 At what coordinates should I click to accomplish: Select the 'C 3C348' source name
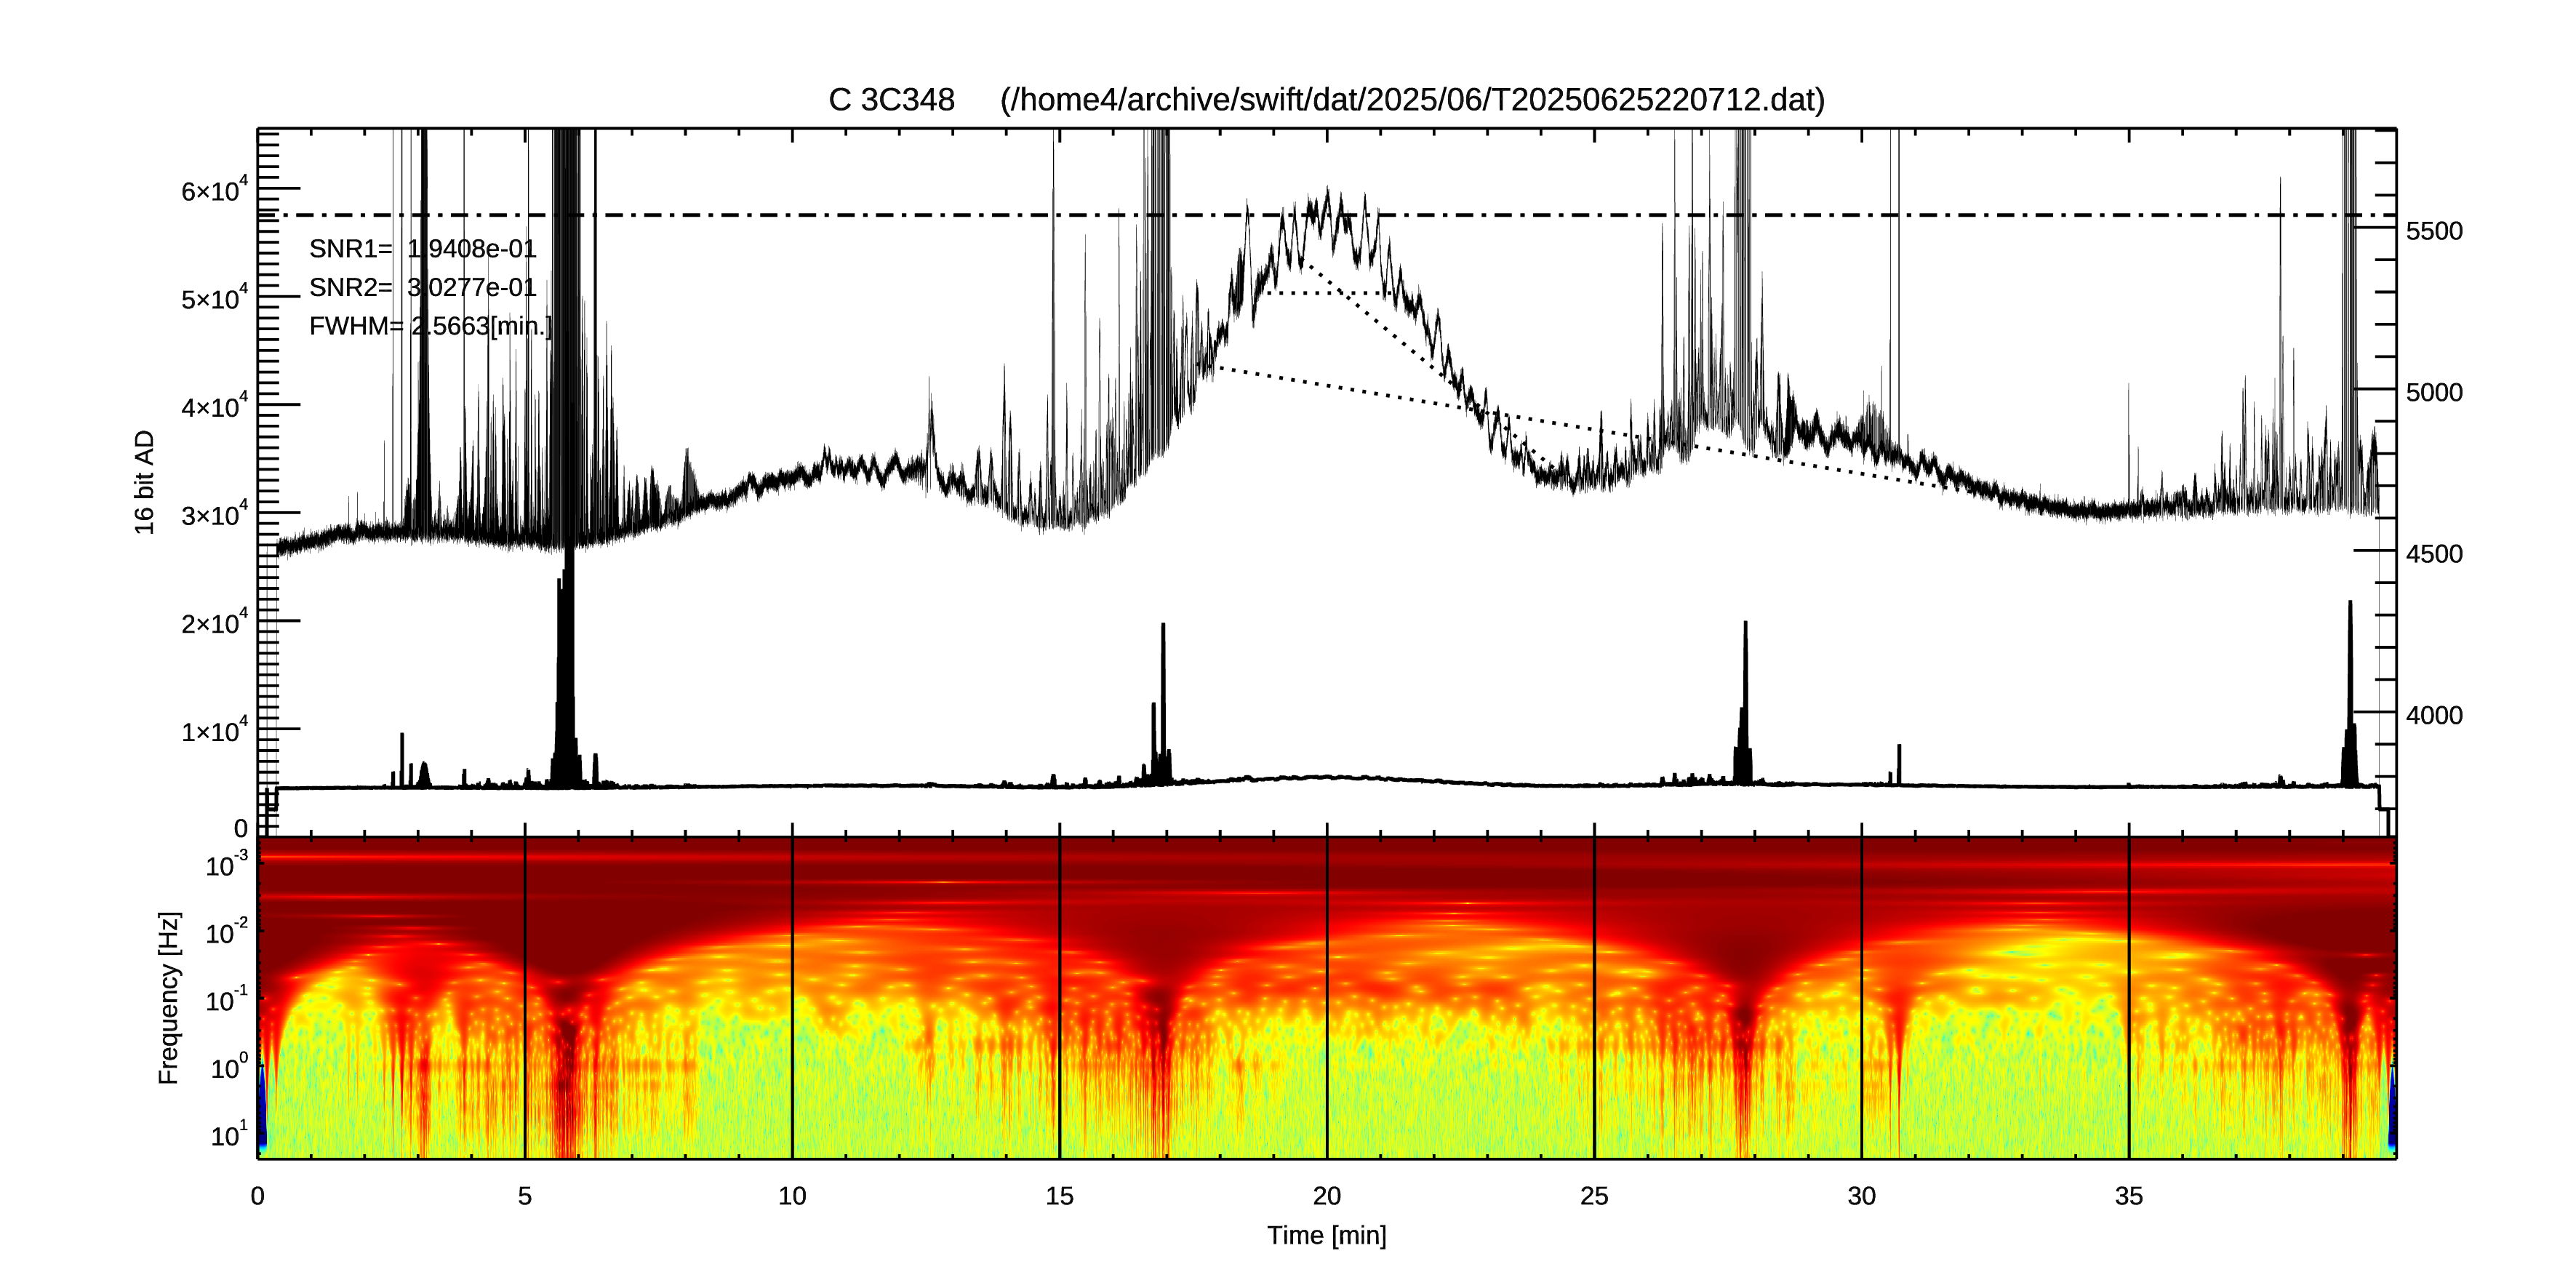[891, 100]
